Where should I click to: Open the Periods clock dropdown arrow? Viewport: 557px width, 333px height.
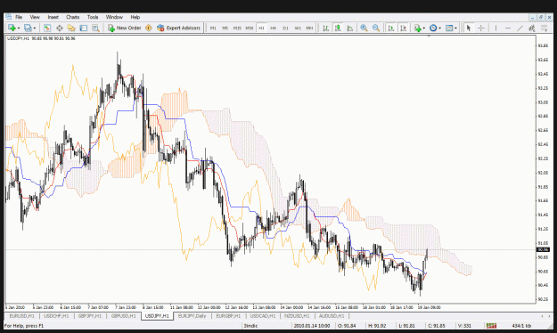(x=439, y=28)
